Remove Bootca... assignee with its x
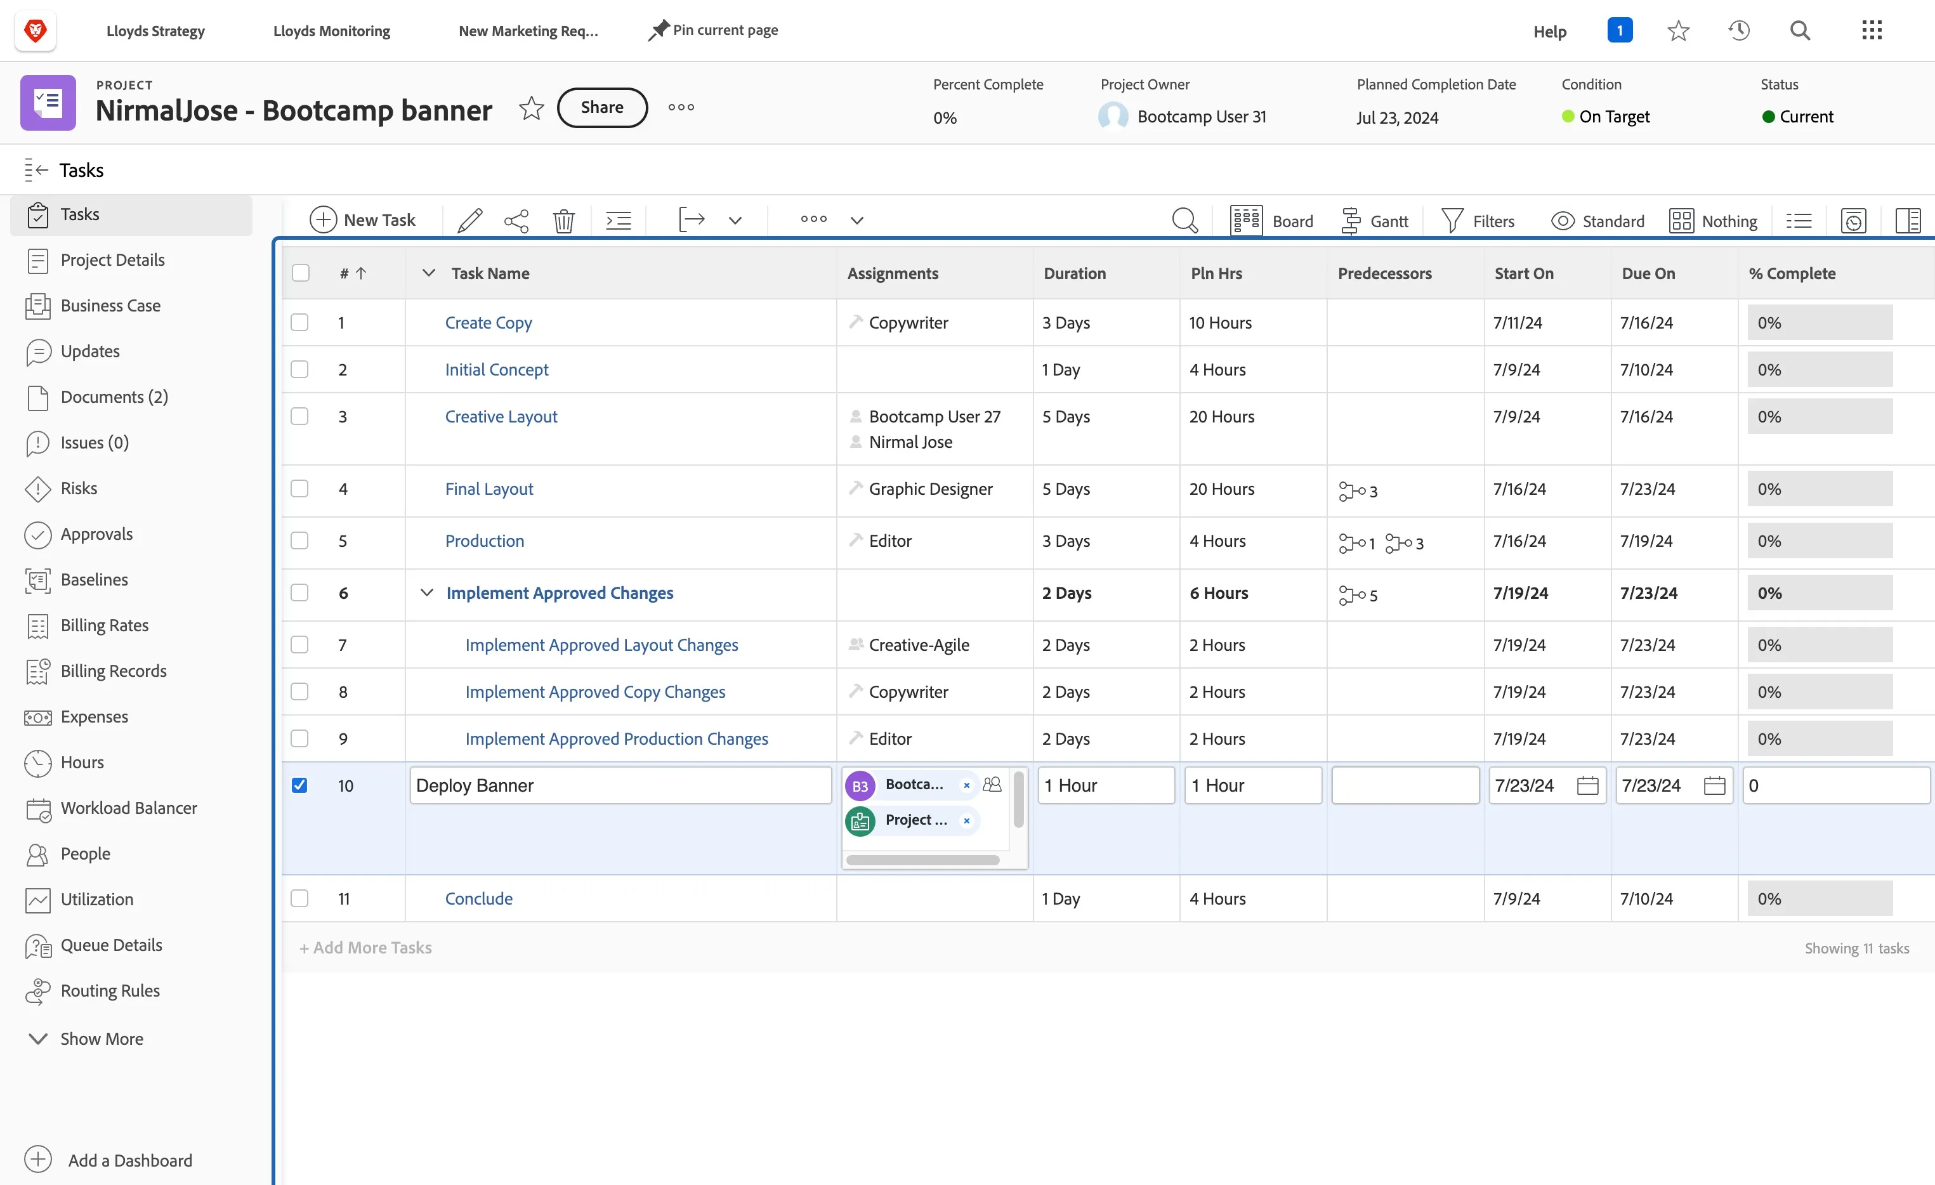Image resolution: width=1935 pixels, height=1185 pixels. 967,785
